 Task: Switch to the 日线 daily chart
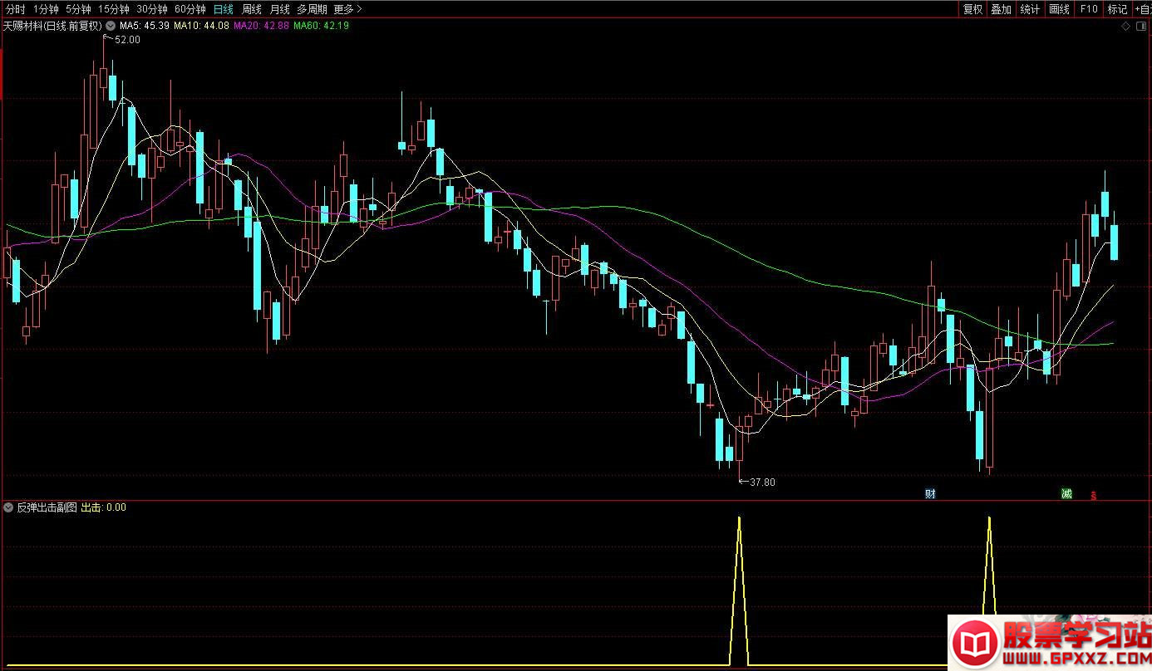tap(223, 9)
